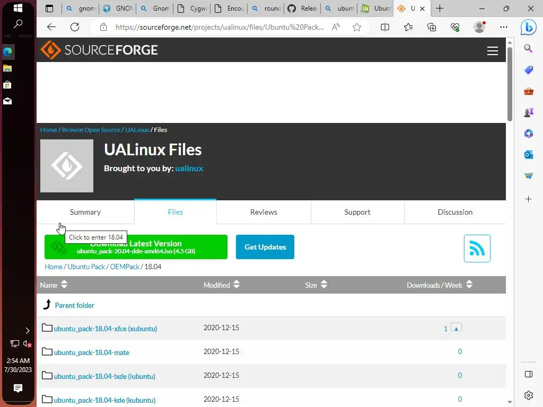View site information lock icon
This screenshot has height=407, width=543.
click(x=103, y=27)
